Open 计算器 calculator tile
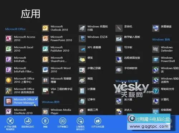The width and height of the screenshot is (179, 133). (x=87, y=91)
